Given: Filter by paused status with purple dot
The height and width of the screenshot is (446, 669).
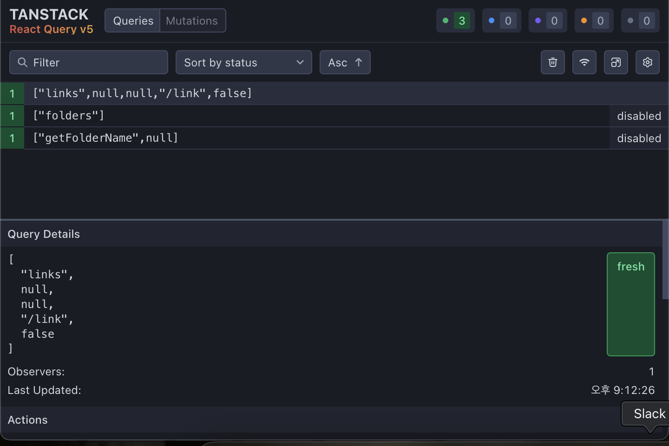Looking at the screenshot, I should 548,20.
